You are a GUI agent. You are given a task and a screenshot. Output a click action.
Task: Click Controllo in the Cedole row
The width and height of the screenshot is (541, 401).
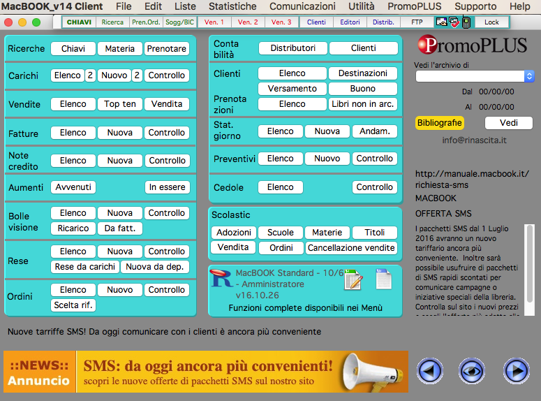click(x=375, y=187)
